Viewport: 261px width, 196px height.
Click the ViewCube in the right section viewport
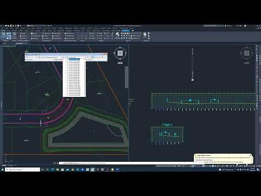[x=246, y=53]
